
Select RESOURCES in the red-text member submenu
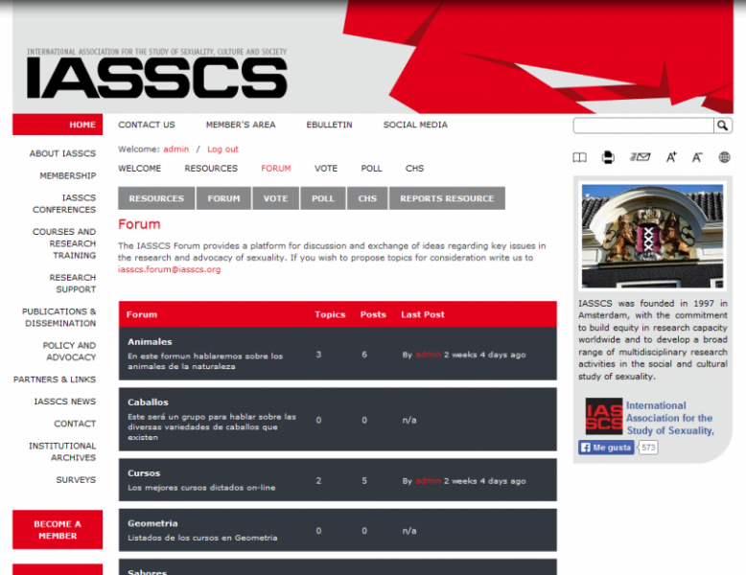point(211,169)
